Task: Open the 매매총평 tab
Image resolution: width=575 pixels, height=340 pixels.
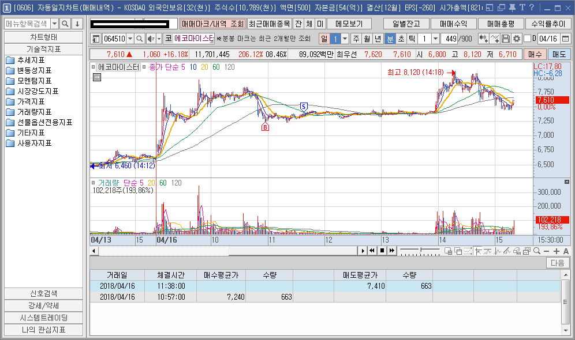Action: pyautogui.click(x=501, y=23)
